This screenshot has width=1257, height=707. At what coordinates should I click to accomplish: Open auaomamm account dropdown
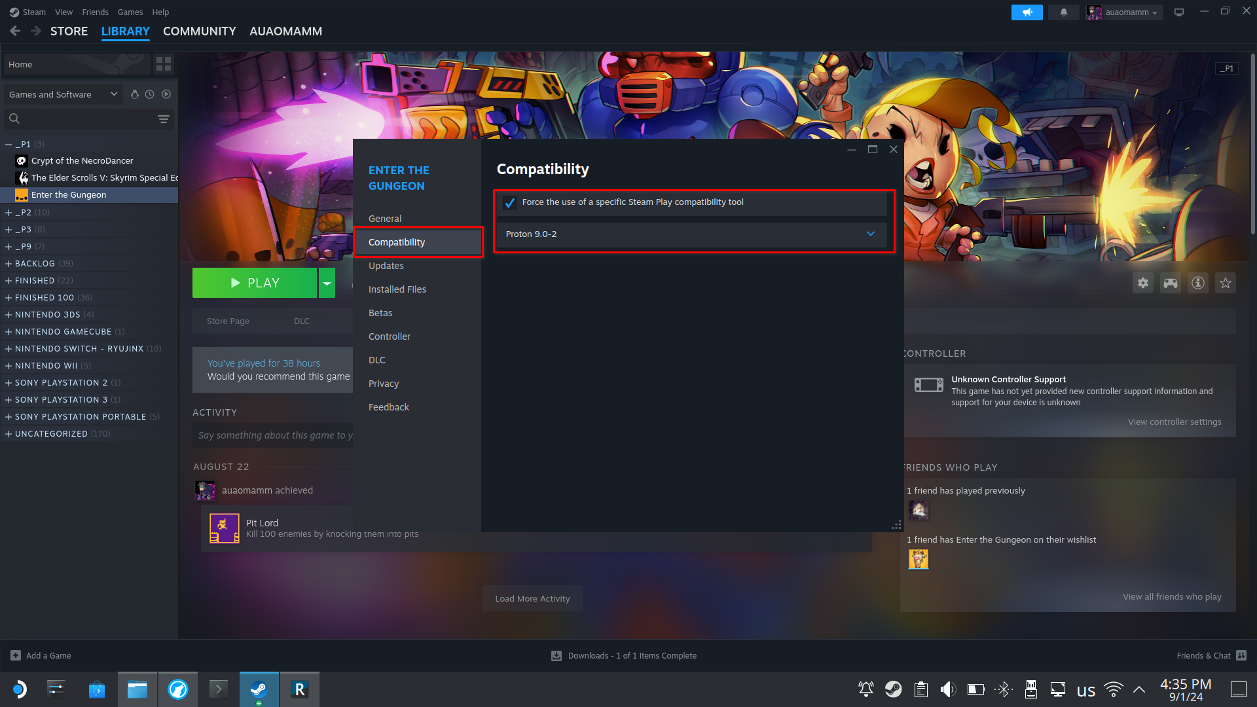1124,12
